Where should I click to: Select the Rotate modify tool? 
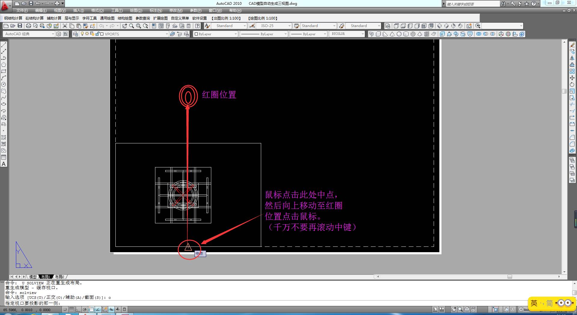pos(572,84)
